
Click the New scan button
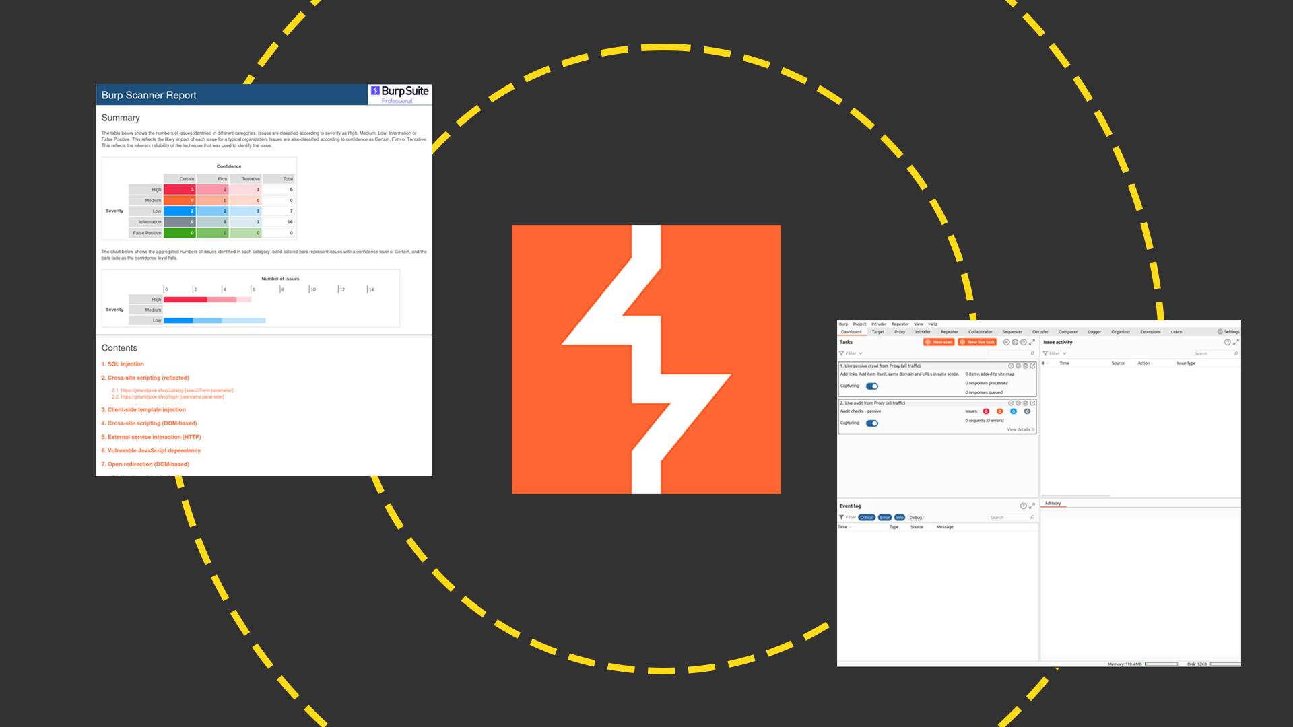pos(939,342)
